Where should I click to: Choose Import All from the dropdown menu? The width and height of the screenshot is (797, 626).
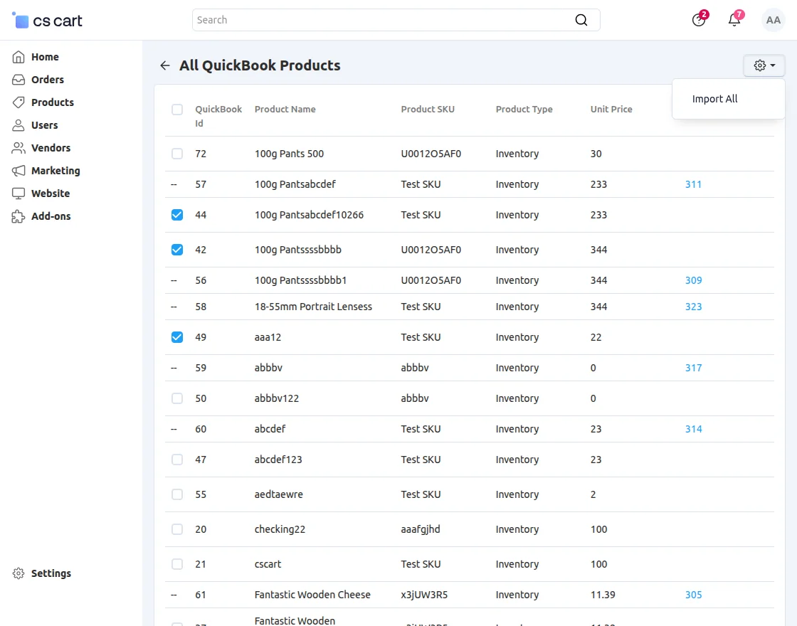(x=714, y=99)
